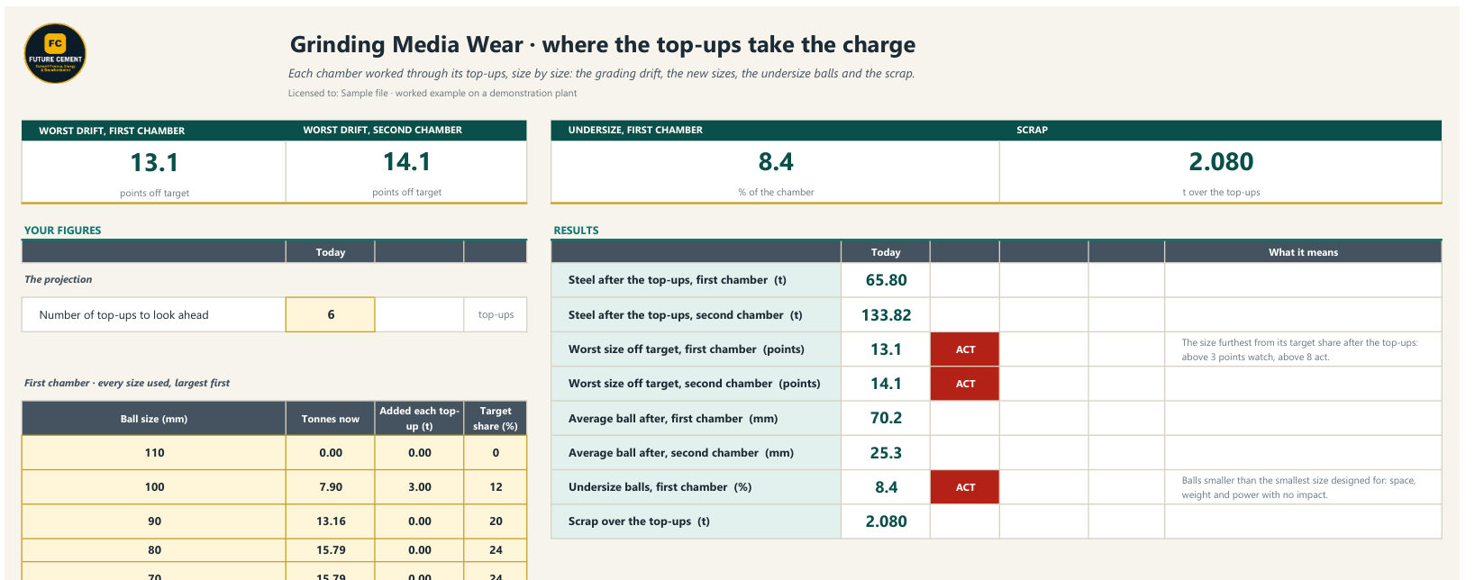The width and height of the screenshot is (1484, 580).
Task: Select target share 24 in the 80 mm row
Action: [x=496, y=550]
